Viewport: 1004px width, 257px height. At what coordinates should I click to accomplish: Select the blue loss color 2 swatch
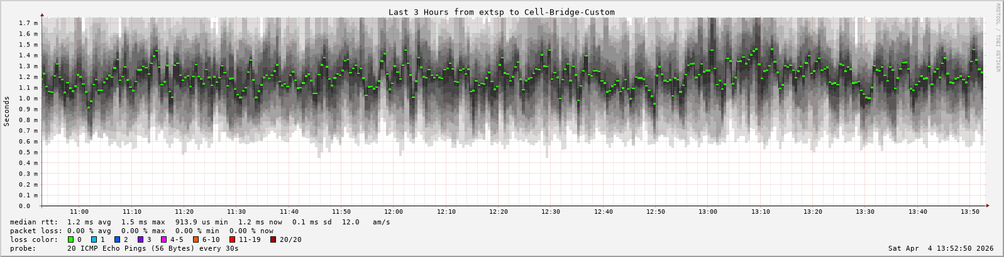point(117,239)
